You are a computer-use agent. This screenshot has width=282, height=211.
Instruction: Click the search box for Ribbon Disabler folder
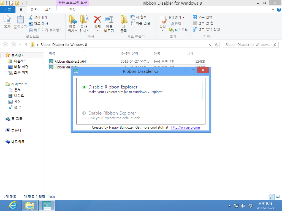[x=251, y=45]
